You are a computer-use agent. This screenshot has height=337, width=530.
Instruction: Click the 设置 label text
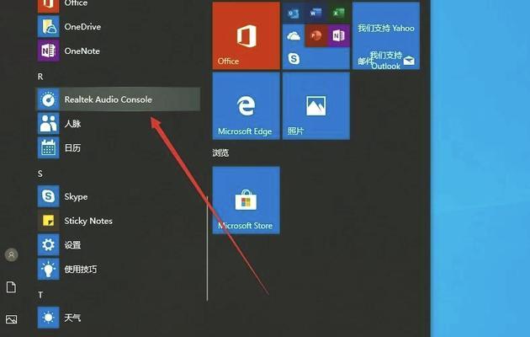[72, 245]
